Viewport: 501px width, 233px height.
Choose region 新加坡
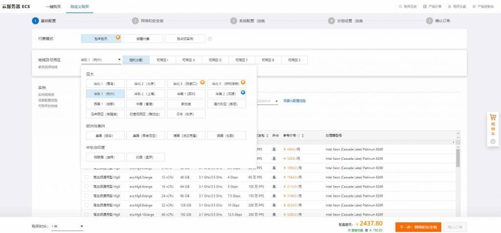pyautogui.click(x=186, y=104)
